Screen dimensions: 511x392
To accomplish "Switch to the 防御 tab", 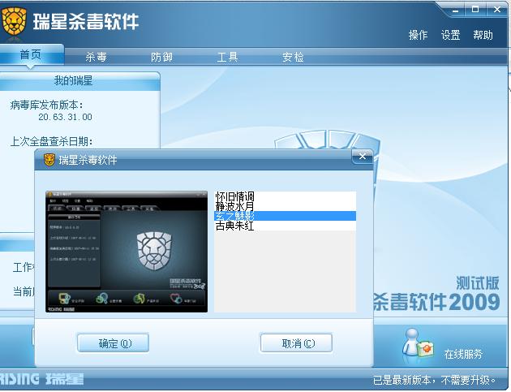I will (161, 57).
